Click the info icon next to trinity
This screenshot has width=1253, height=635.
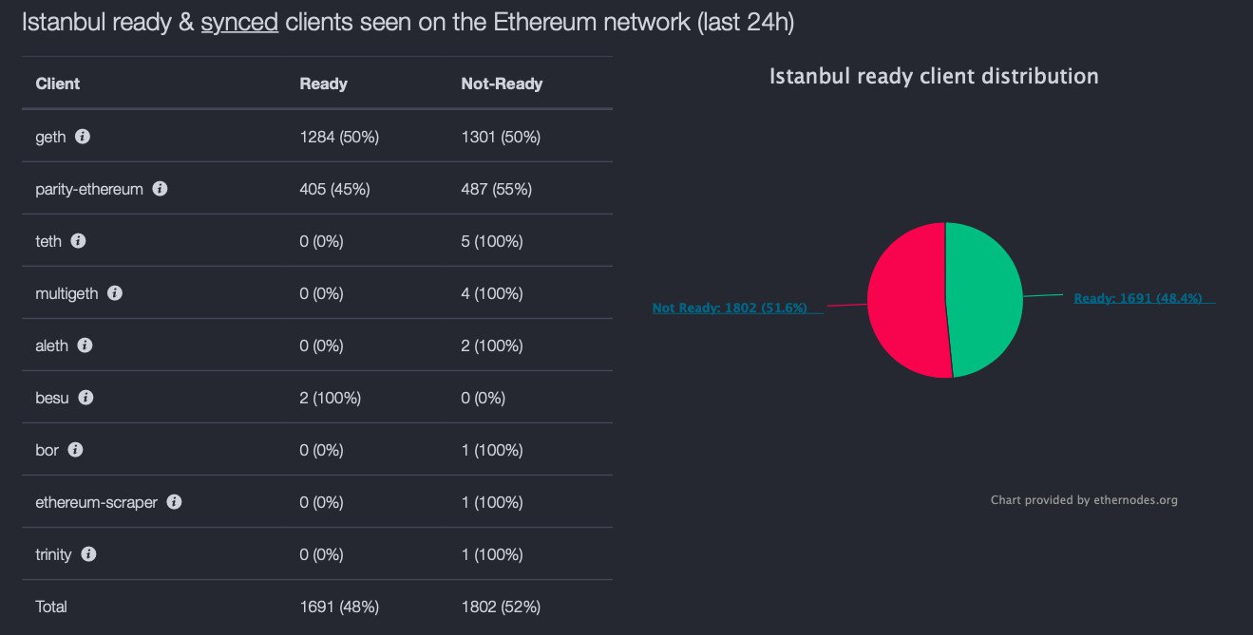pyautogui.click(x=89, y=554)
